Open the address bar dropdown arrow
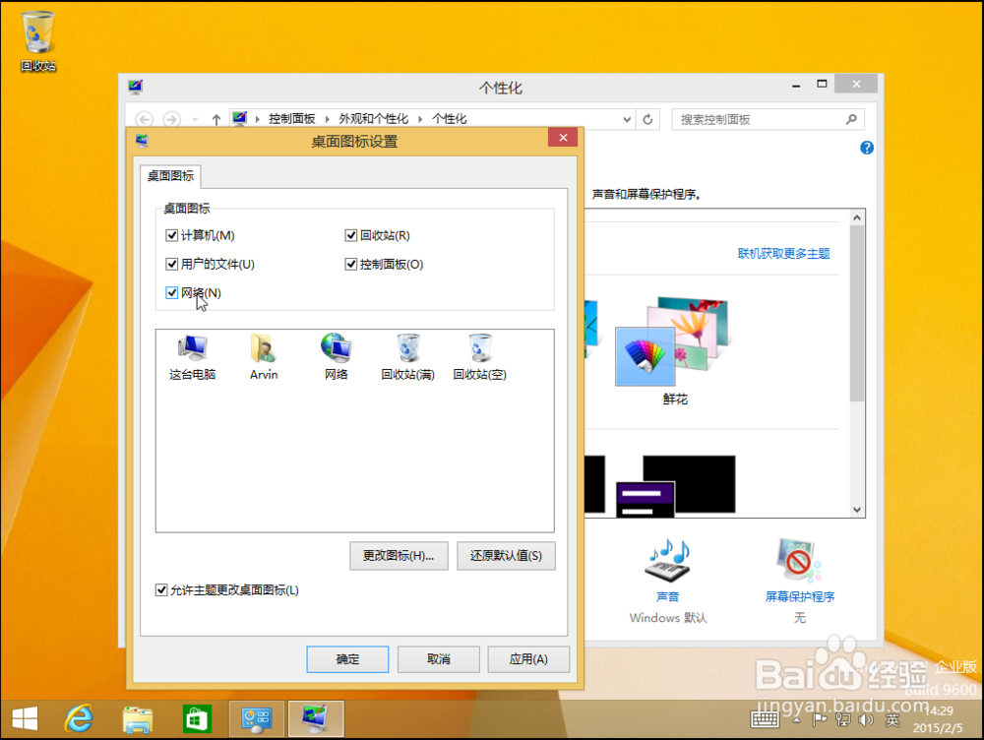The height and width of the screenshot is (740, 984). (627, 118)
